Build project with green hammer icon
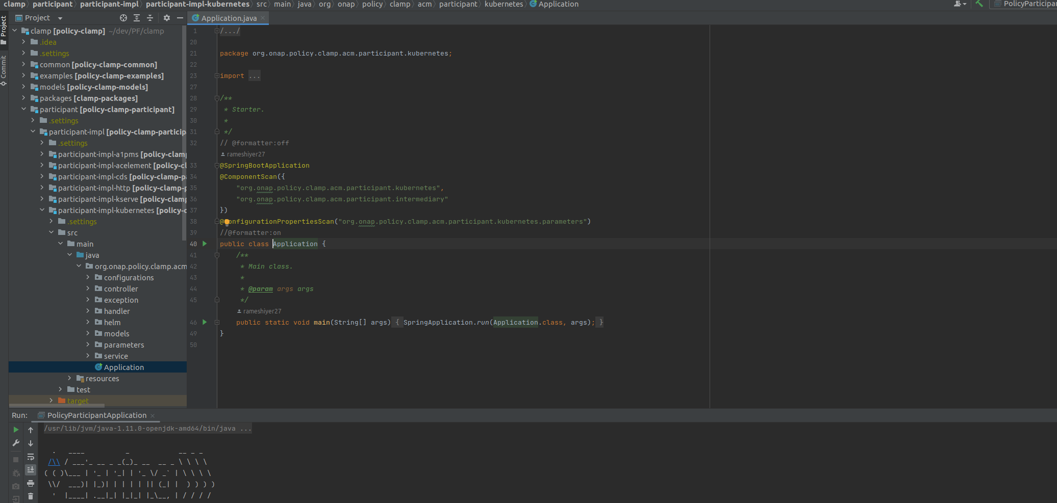1057x503 pixels. point(979,4)
